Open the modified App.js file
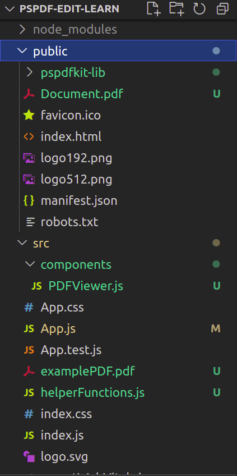The image size is (237, 476). point(58,329)
